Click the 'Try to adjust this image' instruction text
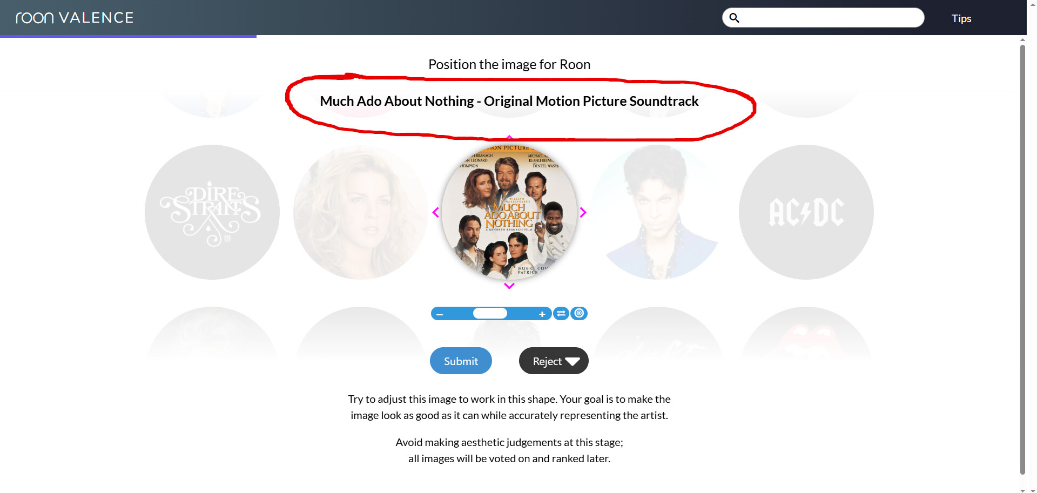This screenshot has width=1037, height=493. [509, 407]
